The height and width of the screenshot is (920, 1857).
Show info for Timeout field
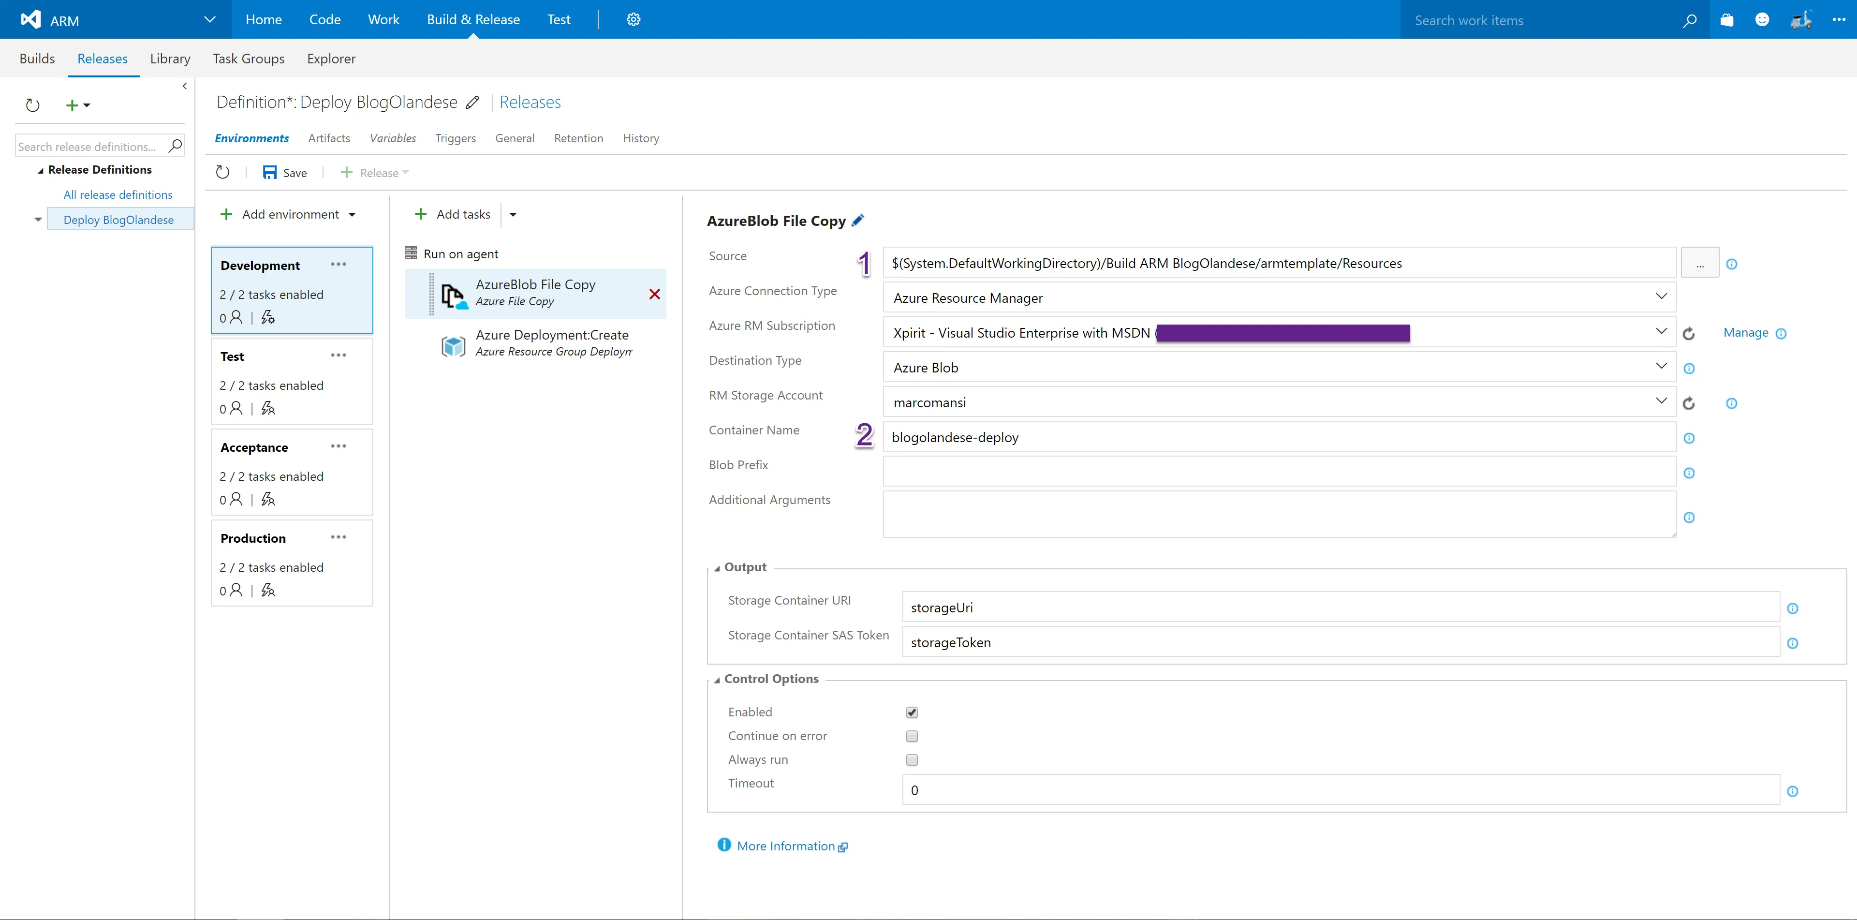[1793, 792]
